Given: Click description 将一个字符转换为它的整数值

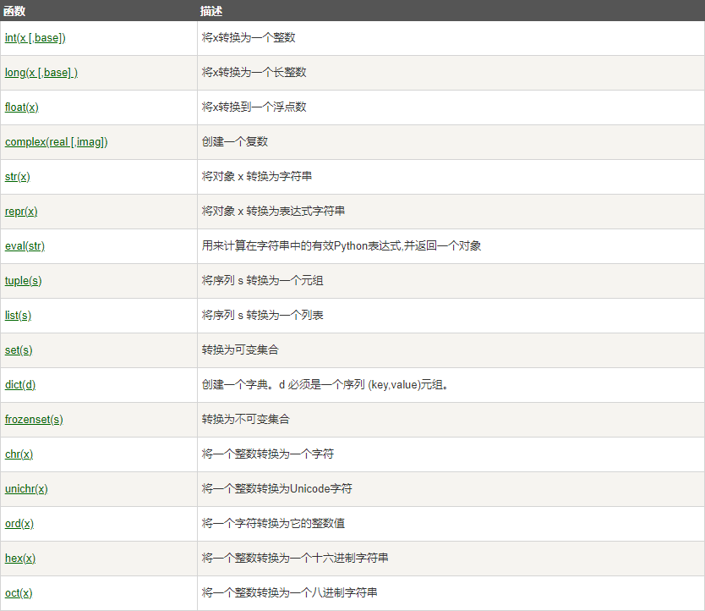Looking at the screenshot, I should tap(273, 523).
